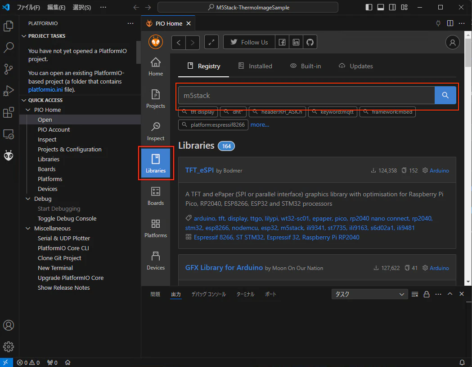Viewport: 472px width, 367px height.
Task: Open the Explorer icon in activity bar
Action: coord(9,26)
